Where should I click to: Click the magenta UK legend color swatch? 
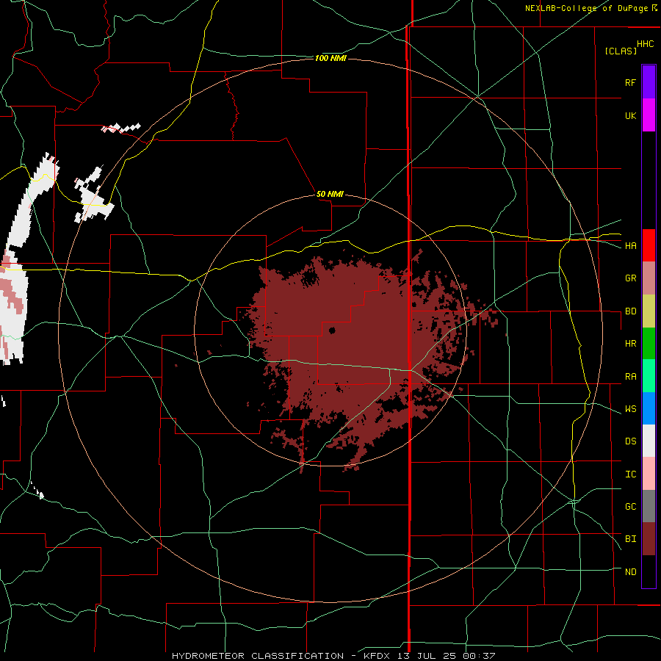[x=649, y=115]
